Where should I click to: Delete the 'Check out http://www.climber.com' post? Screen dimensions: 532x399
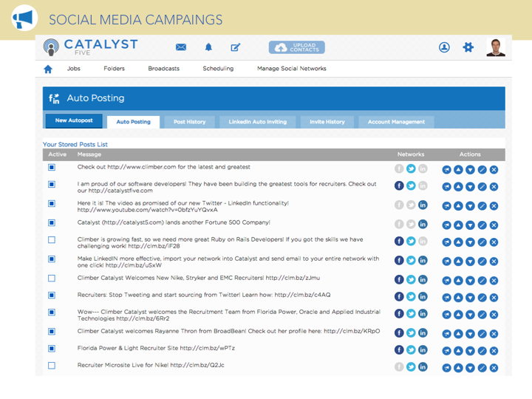tap(494, 170)
